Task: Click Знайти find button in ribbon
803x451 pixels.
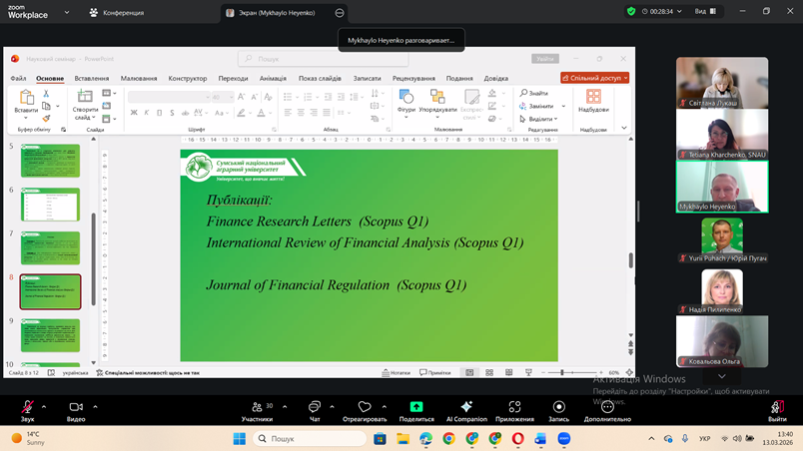Action: [x=534, y=93]
